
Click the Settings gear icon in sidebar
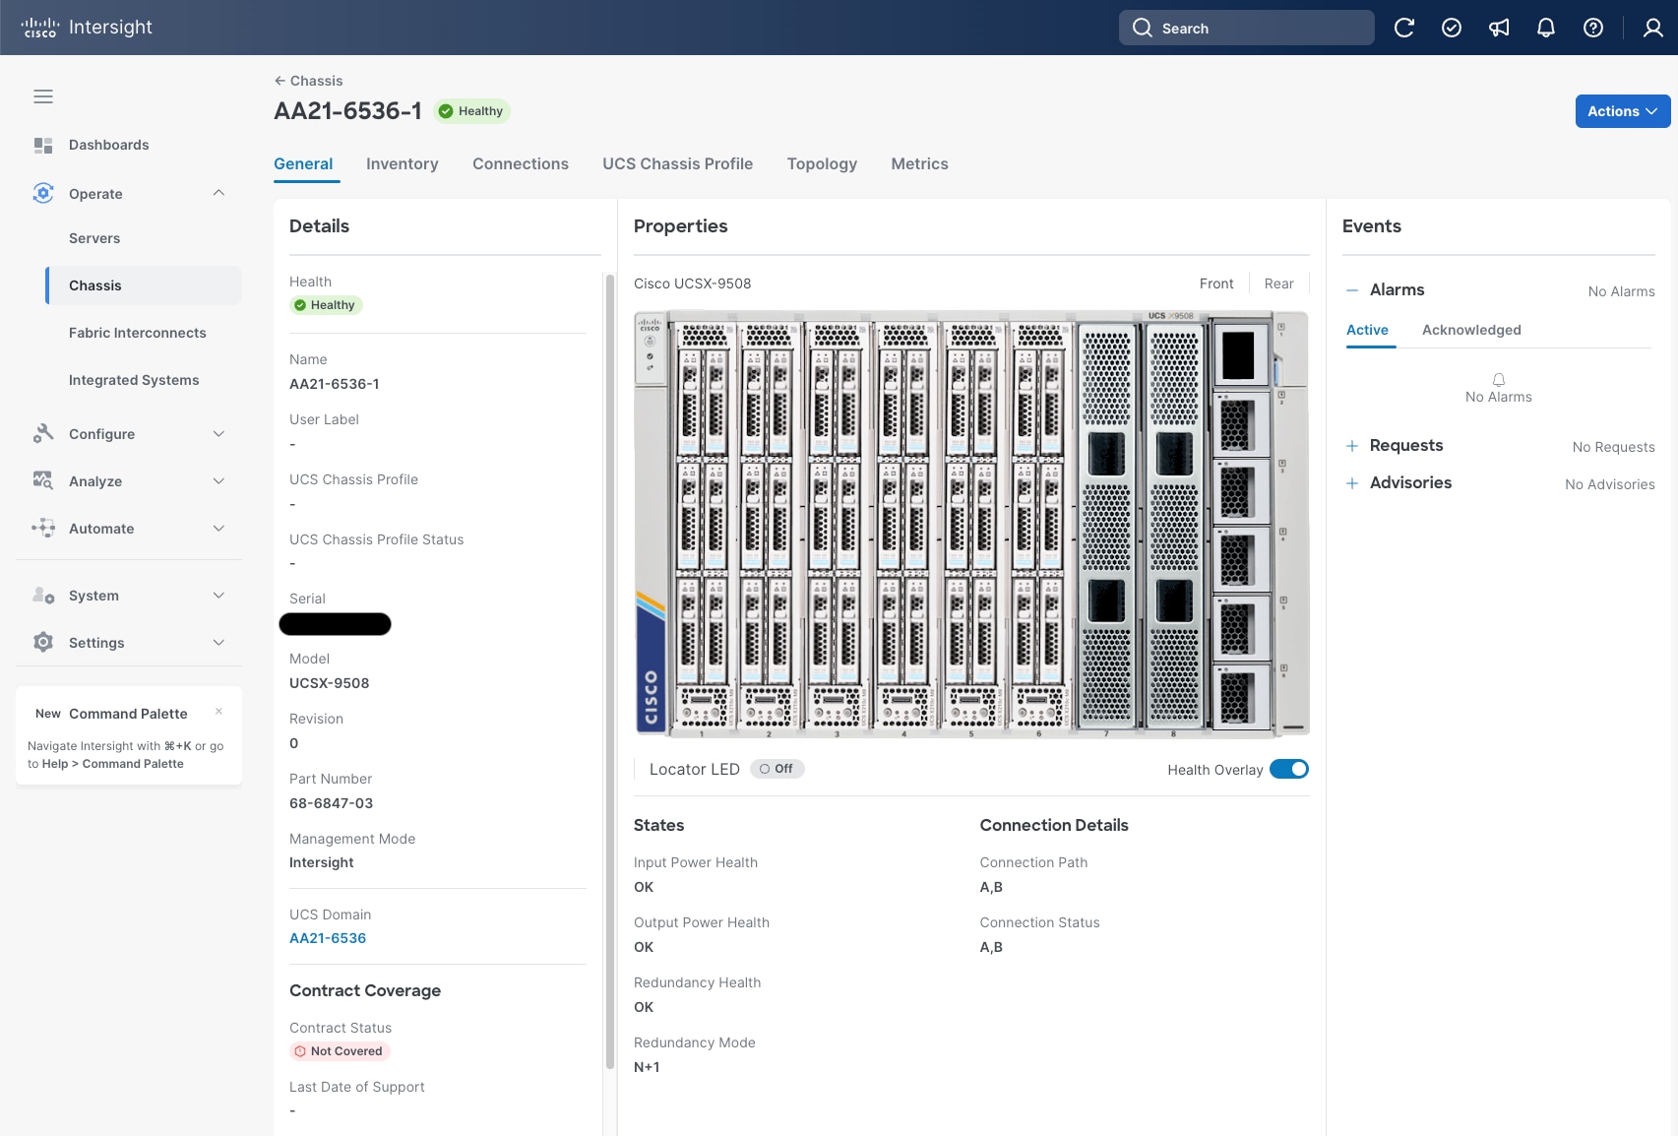tap(43, 642)
